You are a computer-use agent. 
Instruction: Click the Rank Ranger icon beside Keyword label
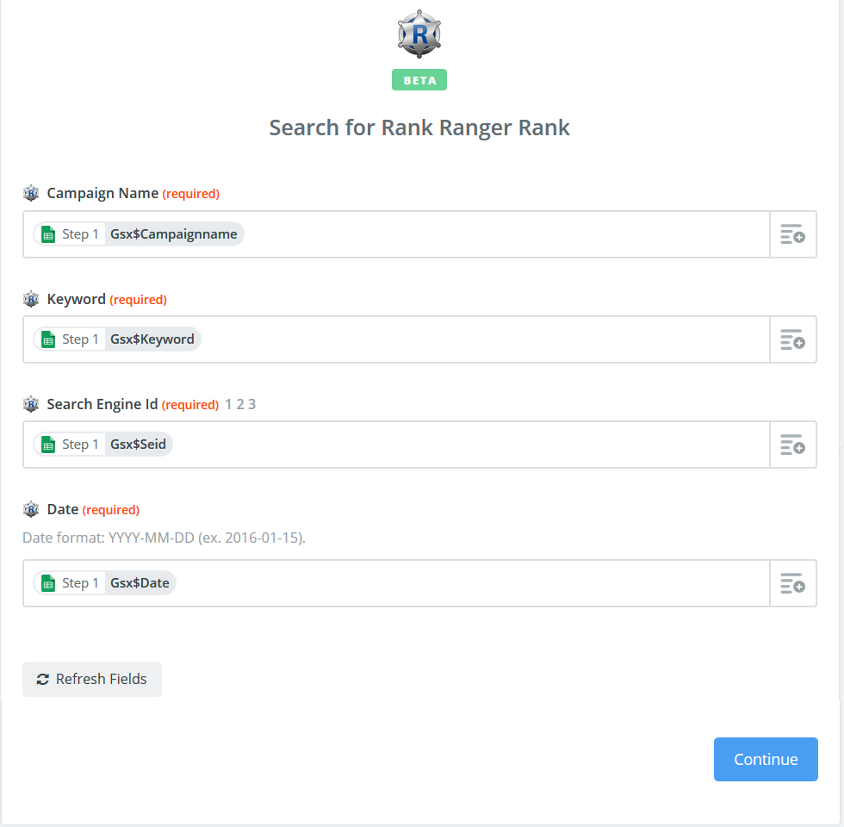pos(32,299)
